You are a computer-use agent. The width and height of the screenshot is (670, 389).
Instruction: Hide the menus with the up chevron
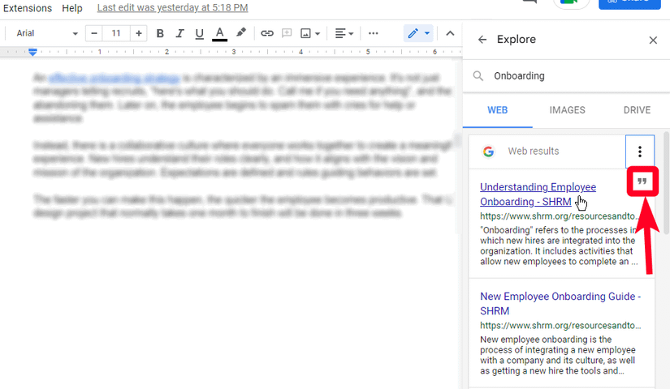[449, 33]
